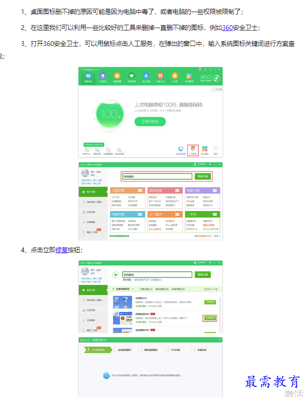Screen dimensions: 304x397
Task: Switch to 网友回答(30) tab
Action: 162,289
